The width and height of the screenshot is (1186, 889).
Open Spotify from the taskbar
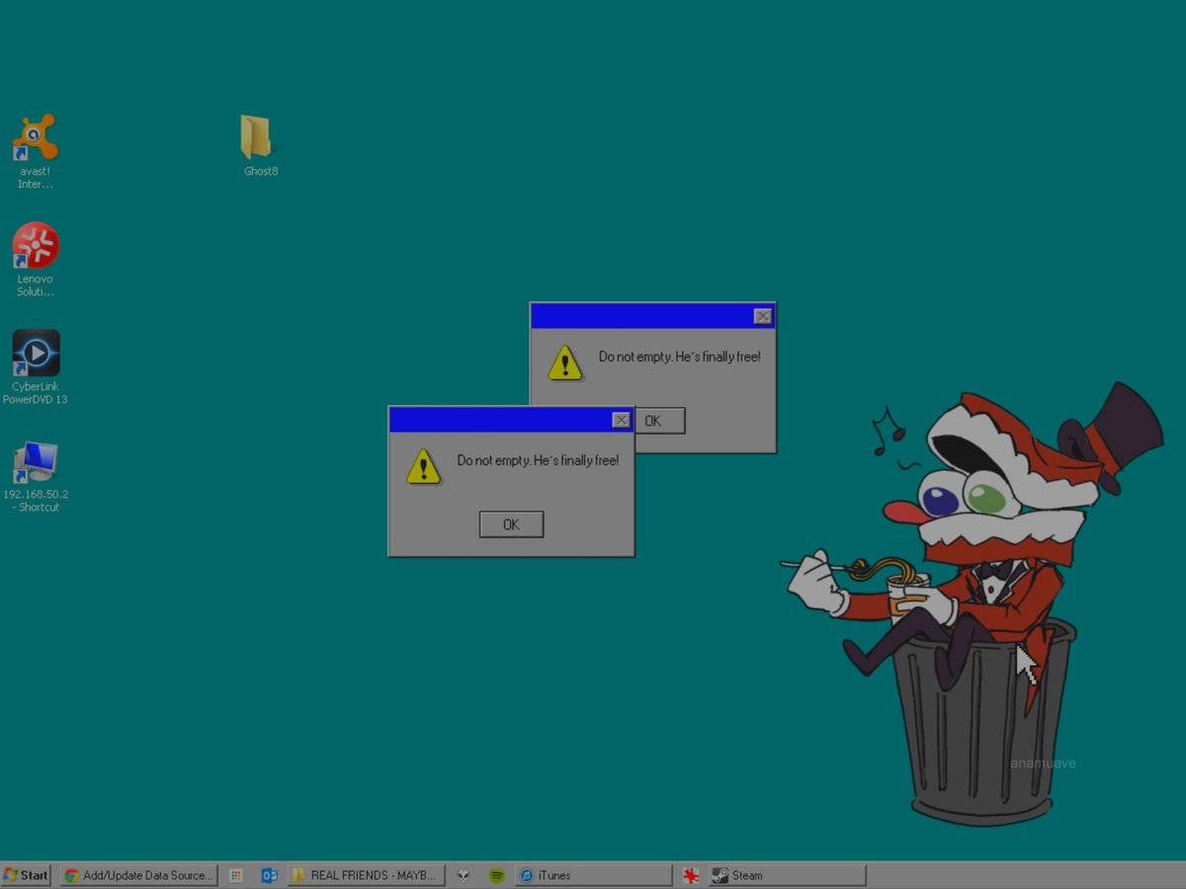point(497,875)
